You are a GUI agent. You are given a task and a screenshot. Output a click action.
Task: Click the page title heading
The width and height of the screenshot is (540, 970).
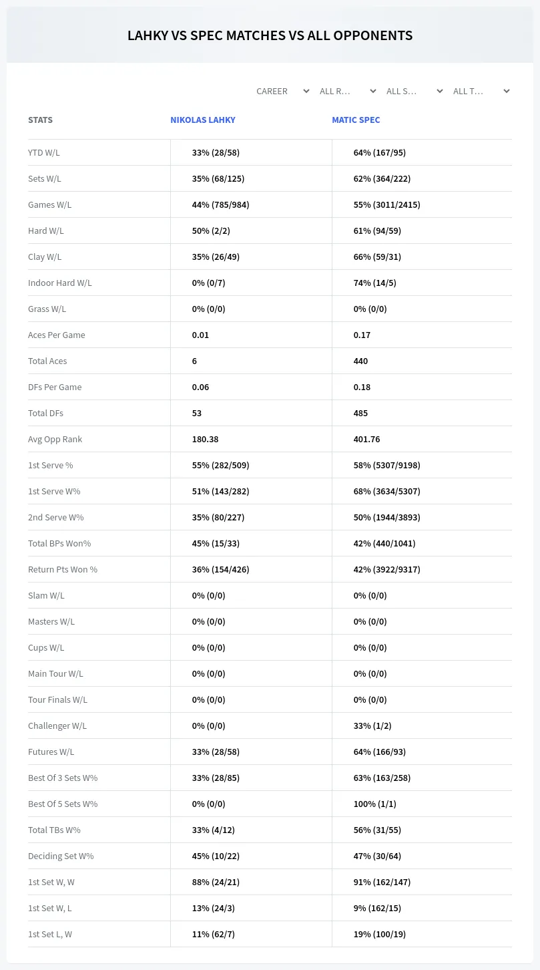(x=270, y=35)
